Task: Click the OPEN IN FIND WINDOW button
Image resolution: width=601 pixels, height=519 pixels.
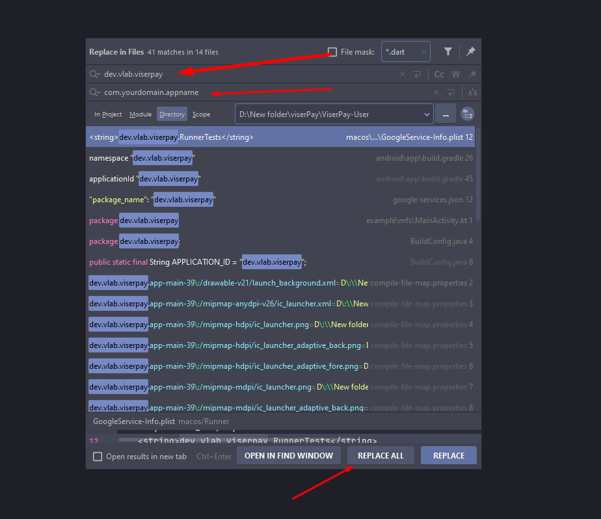Action: point(288,456)
